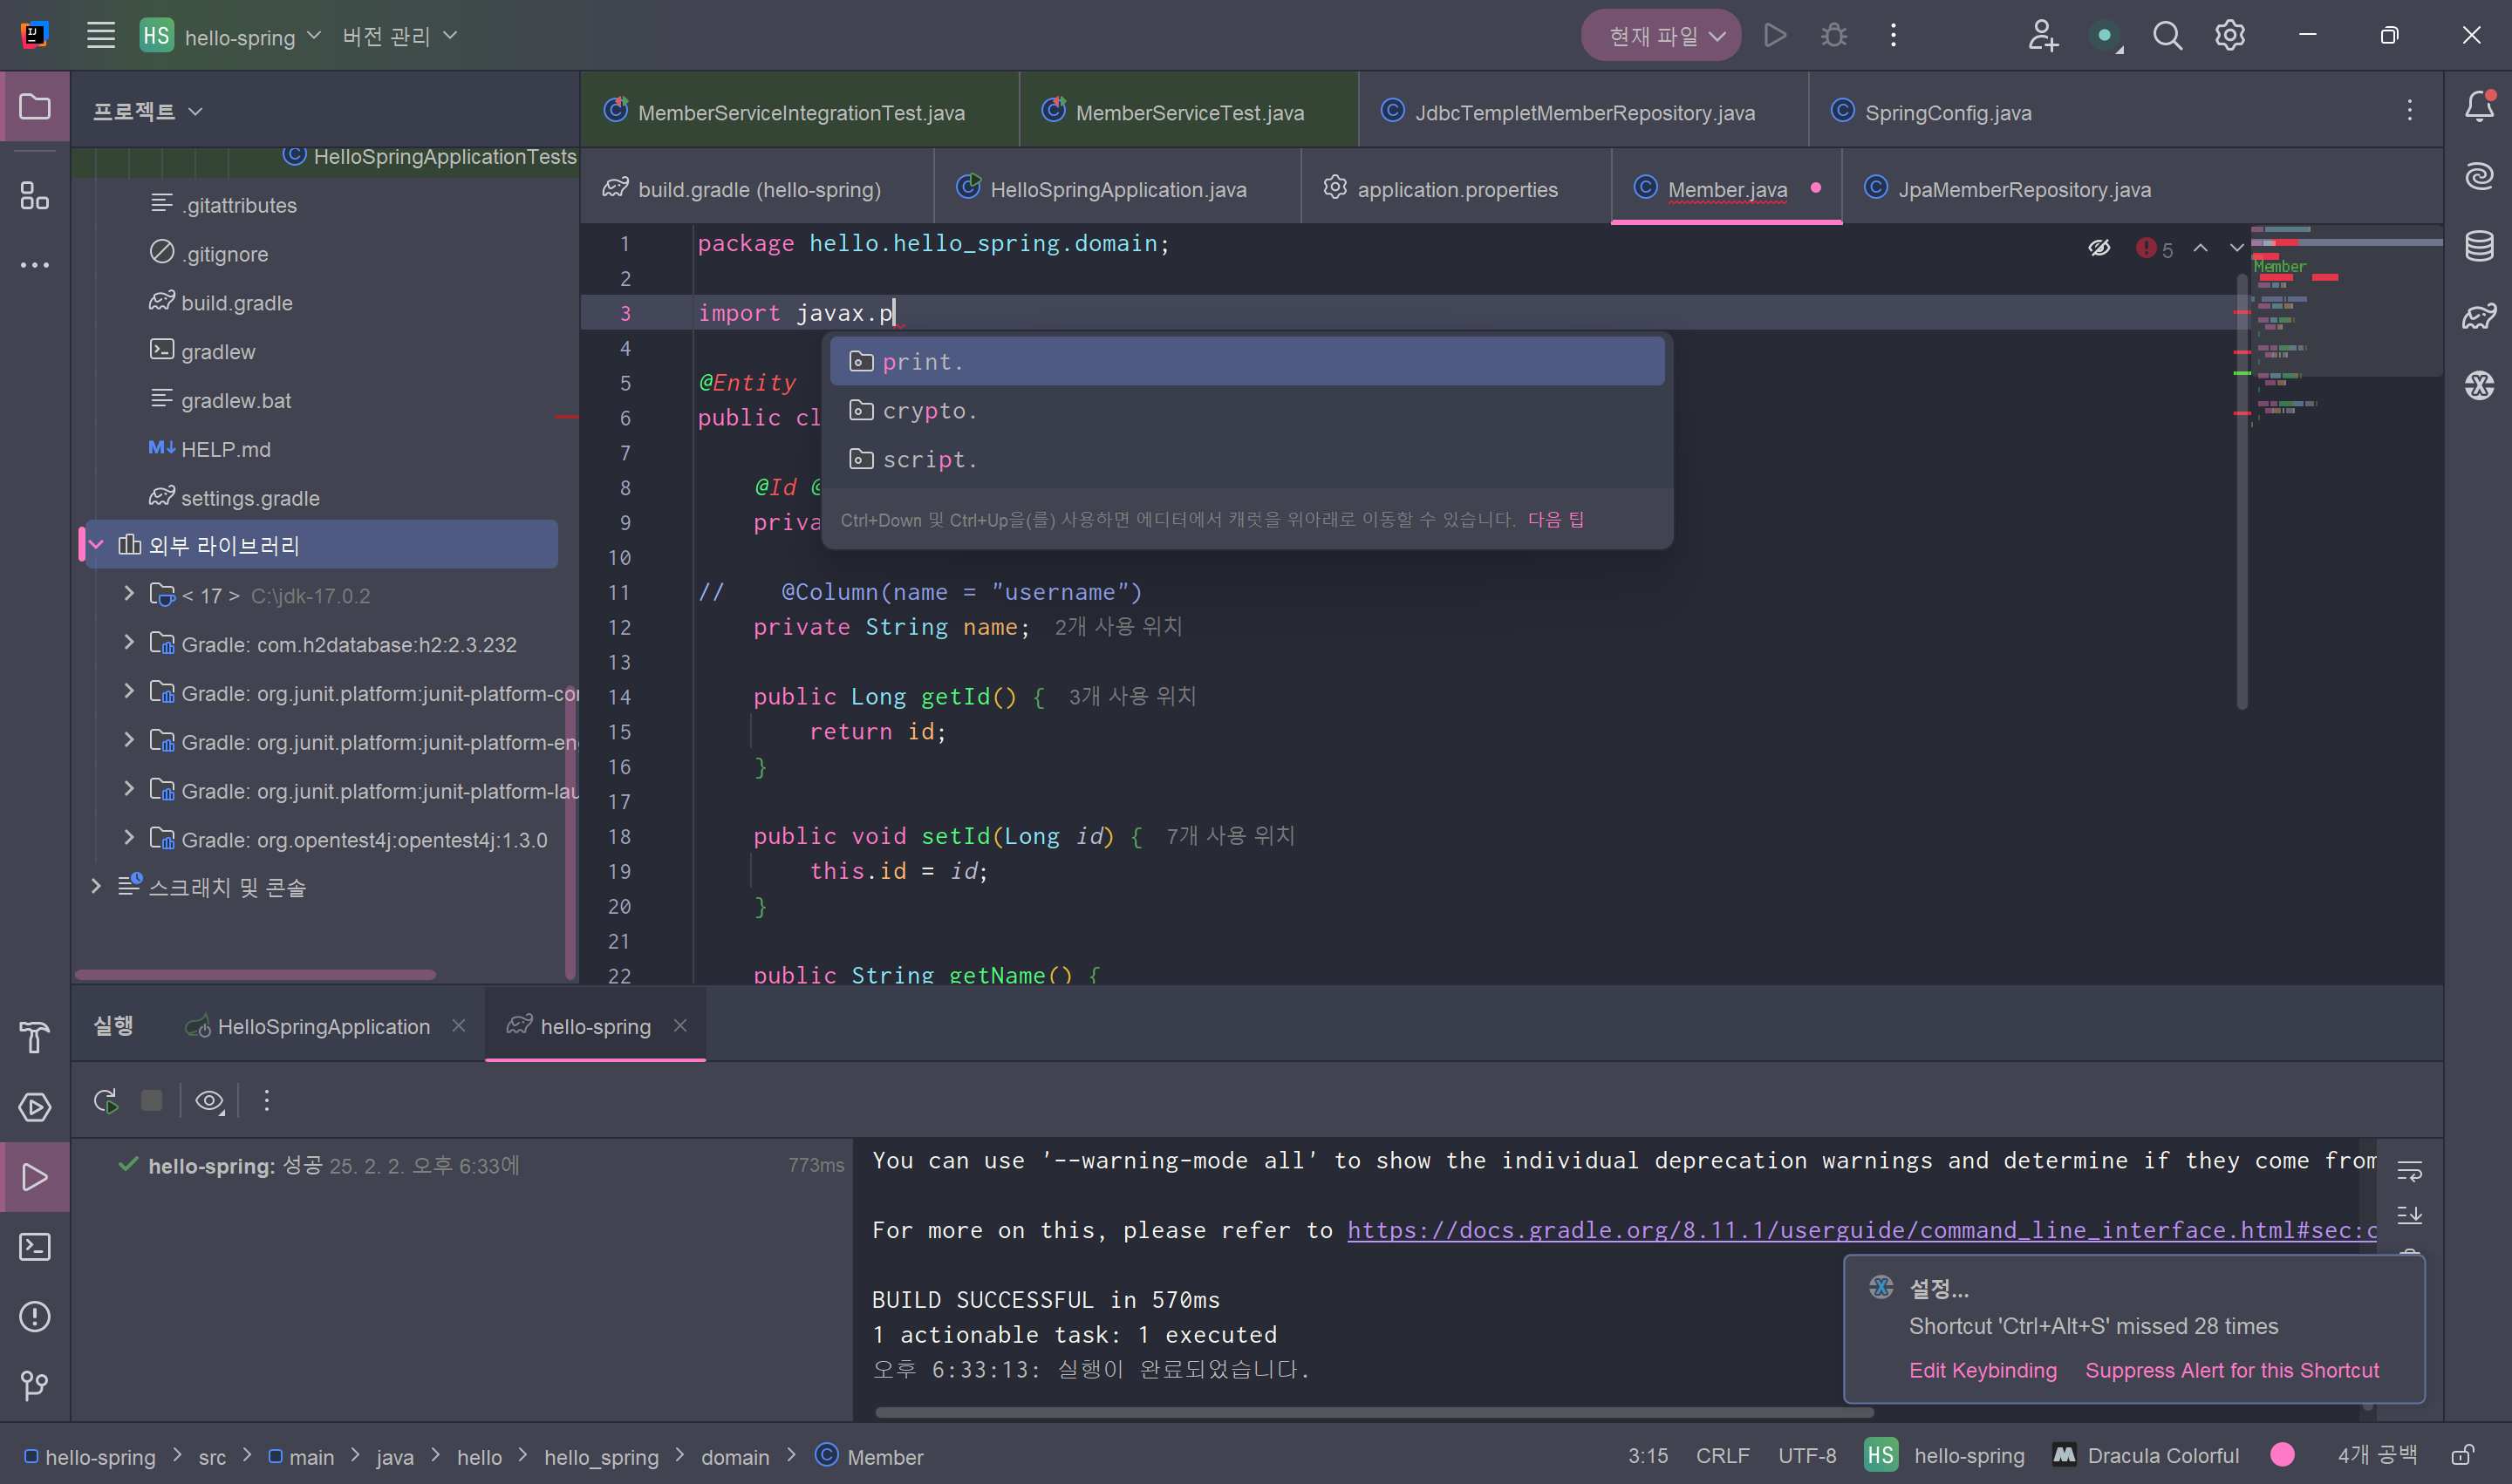Start debugging with the bug icon
2512x1484 pixels.
(1833, 36)
